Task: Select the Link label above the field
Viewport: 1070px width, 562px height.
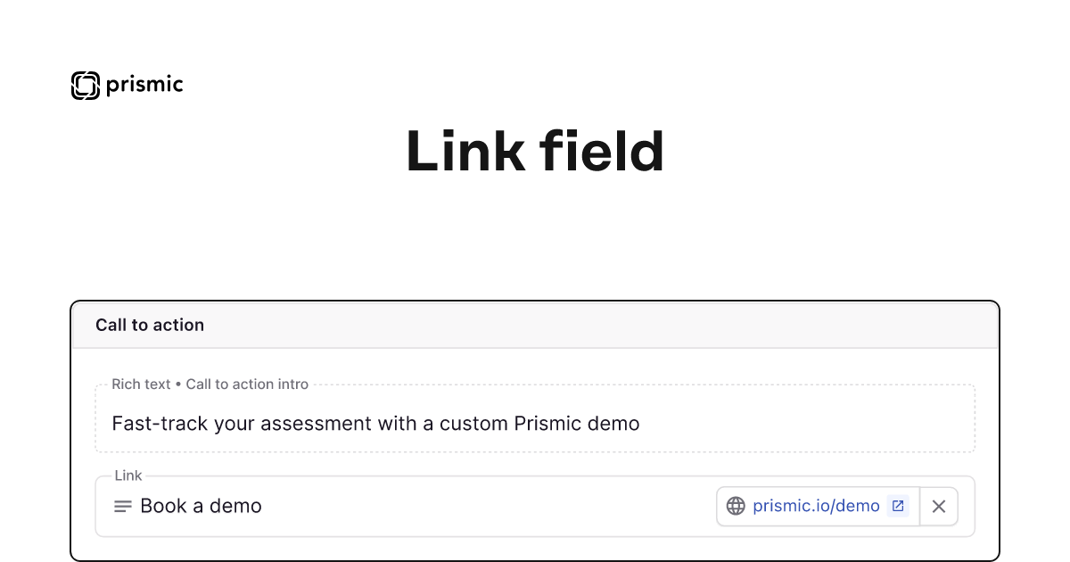Action: tap(128, 475)
